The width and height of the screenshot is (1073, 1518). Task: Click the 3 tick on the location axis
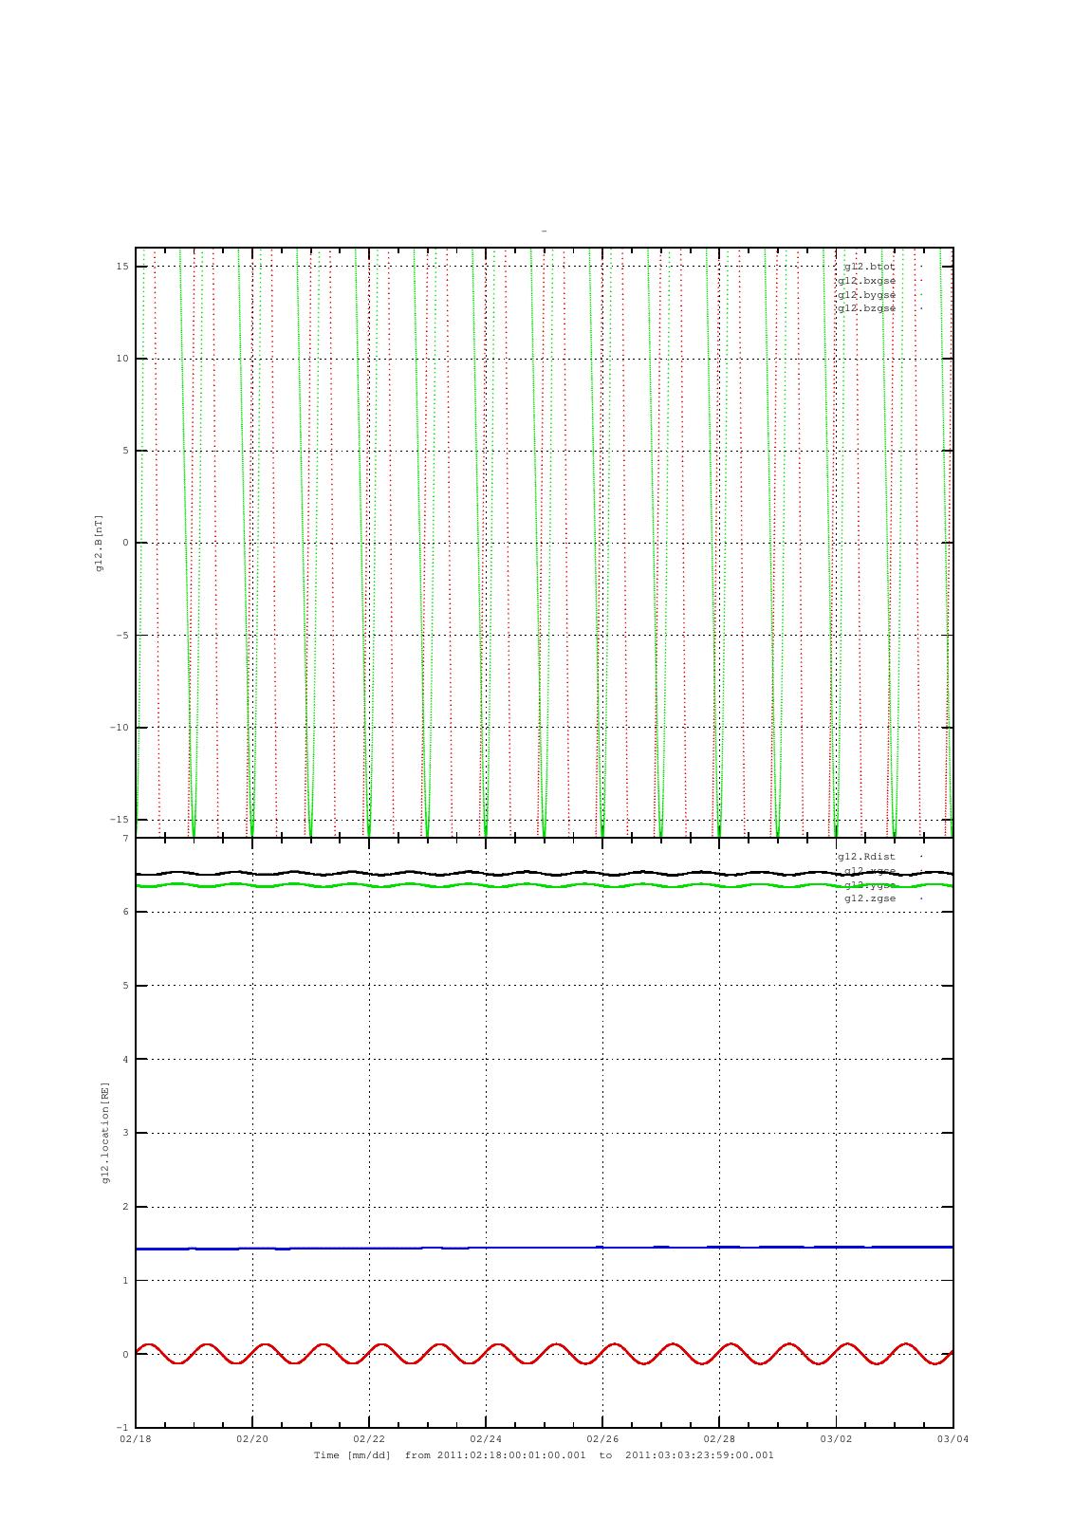124,1133
